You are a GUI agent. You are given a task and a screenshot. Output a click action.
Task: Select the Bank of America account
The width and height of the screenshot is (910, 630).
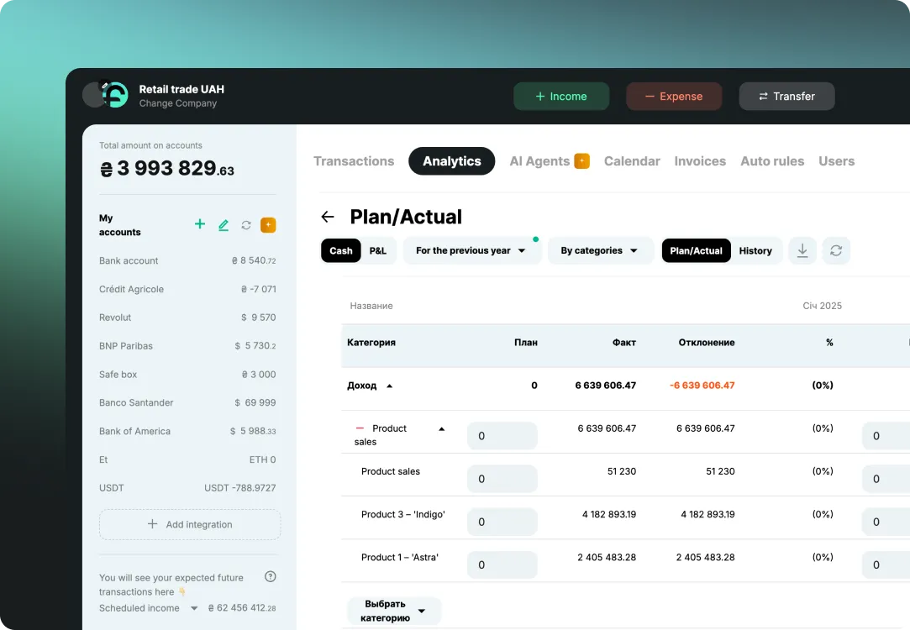(187, 431)
